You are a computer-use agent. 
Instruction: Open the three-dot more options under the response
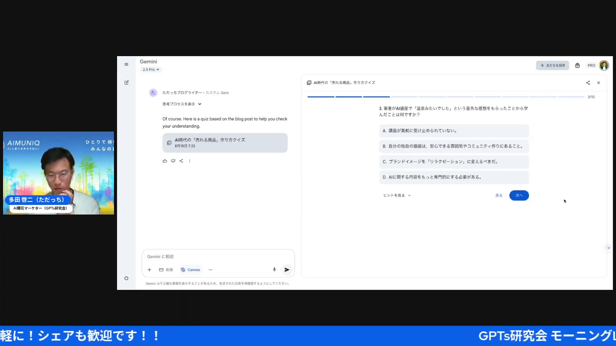190,161
